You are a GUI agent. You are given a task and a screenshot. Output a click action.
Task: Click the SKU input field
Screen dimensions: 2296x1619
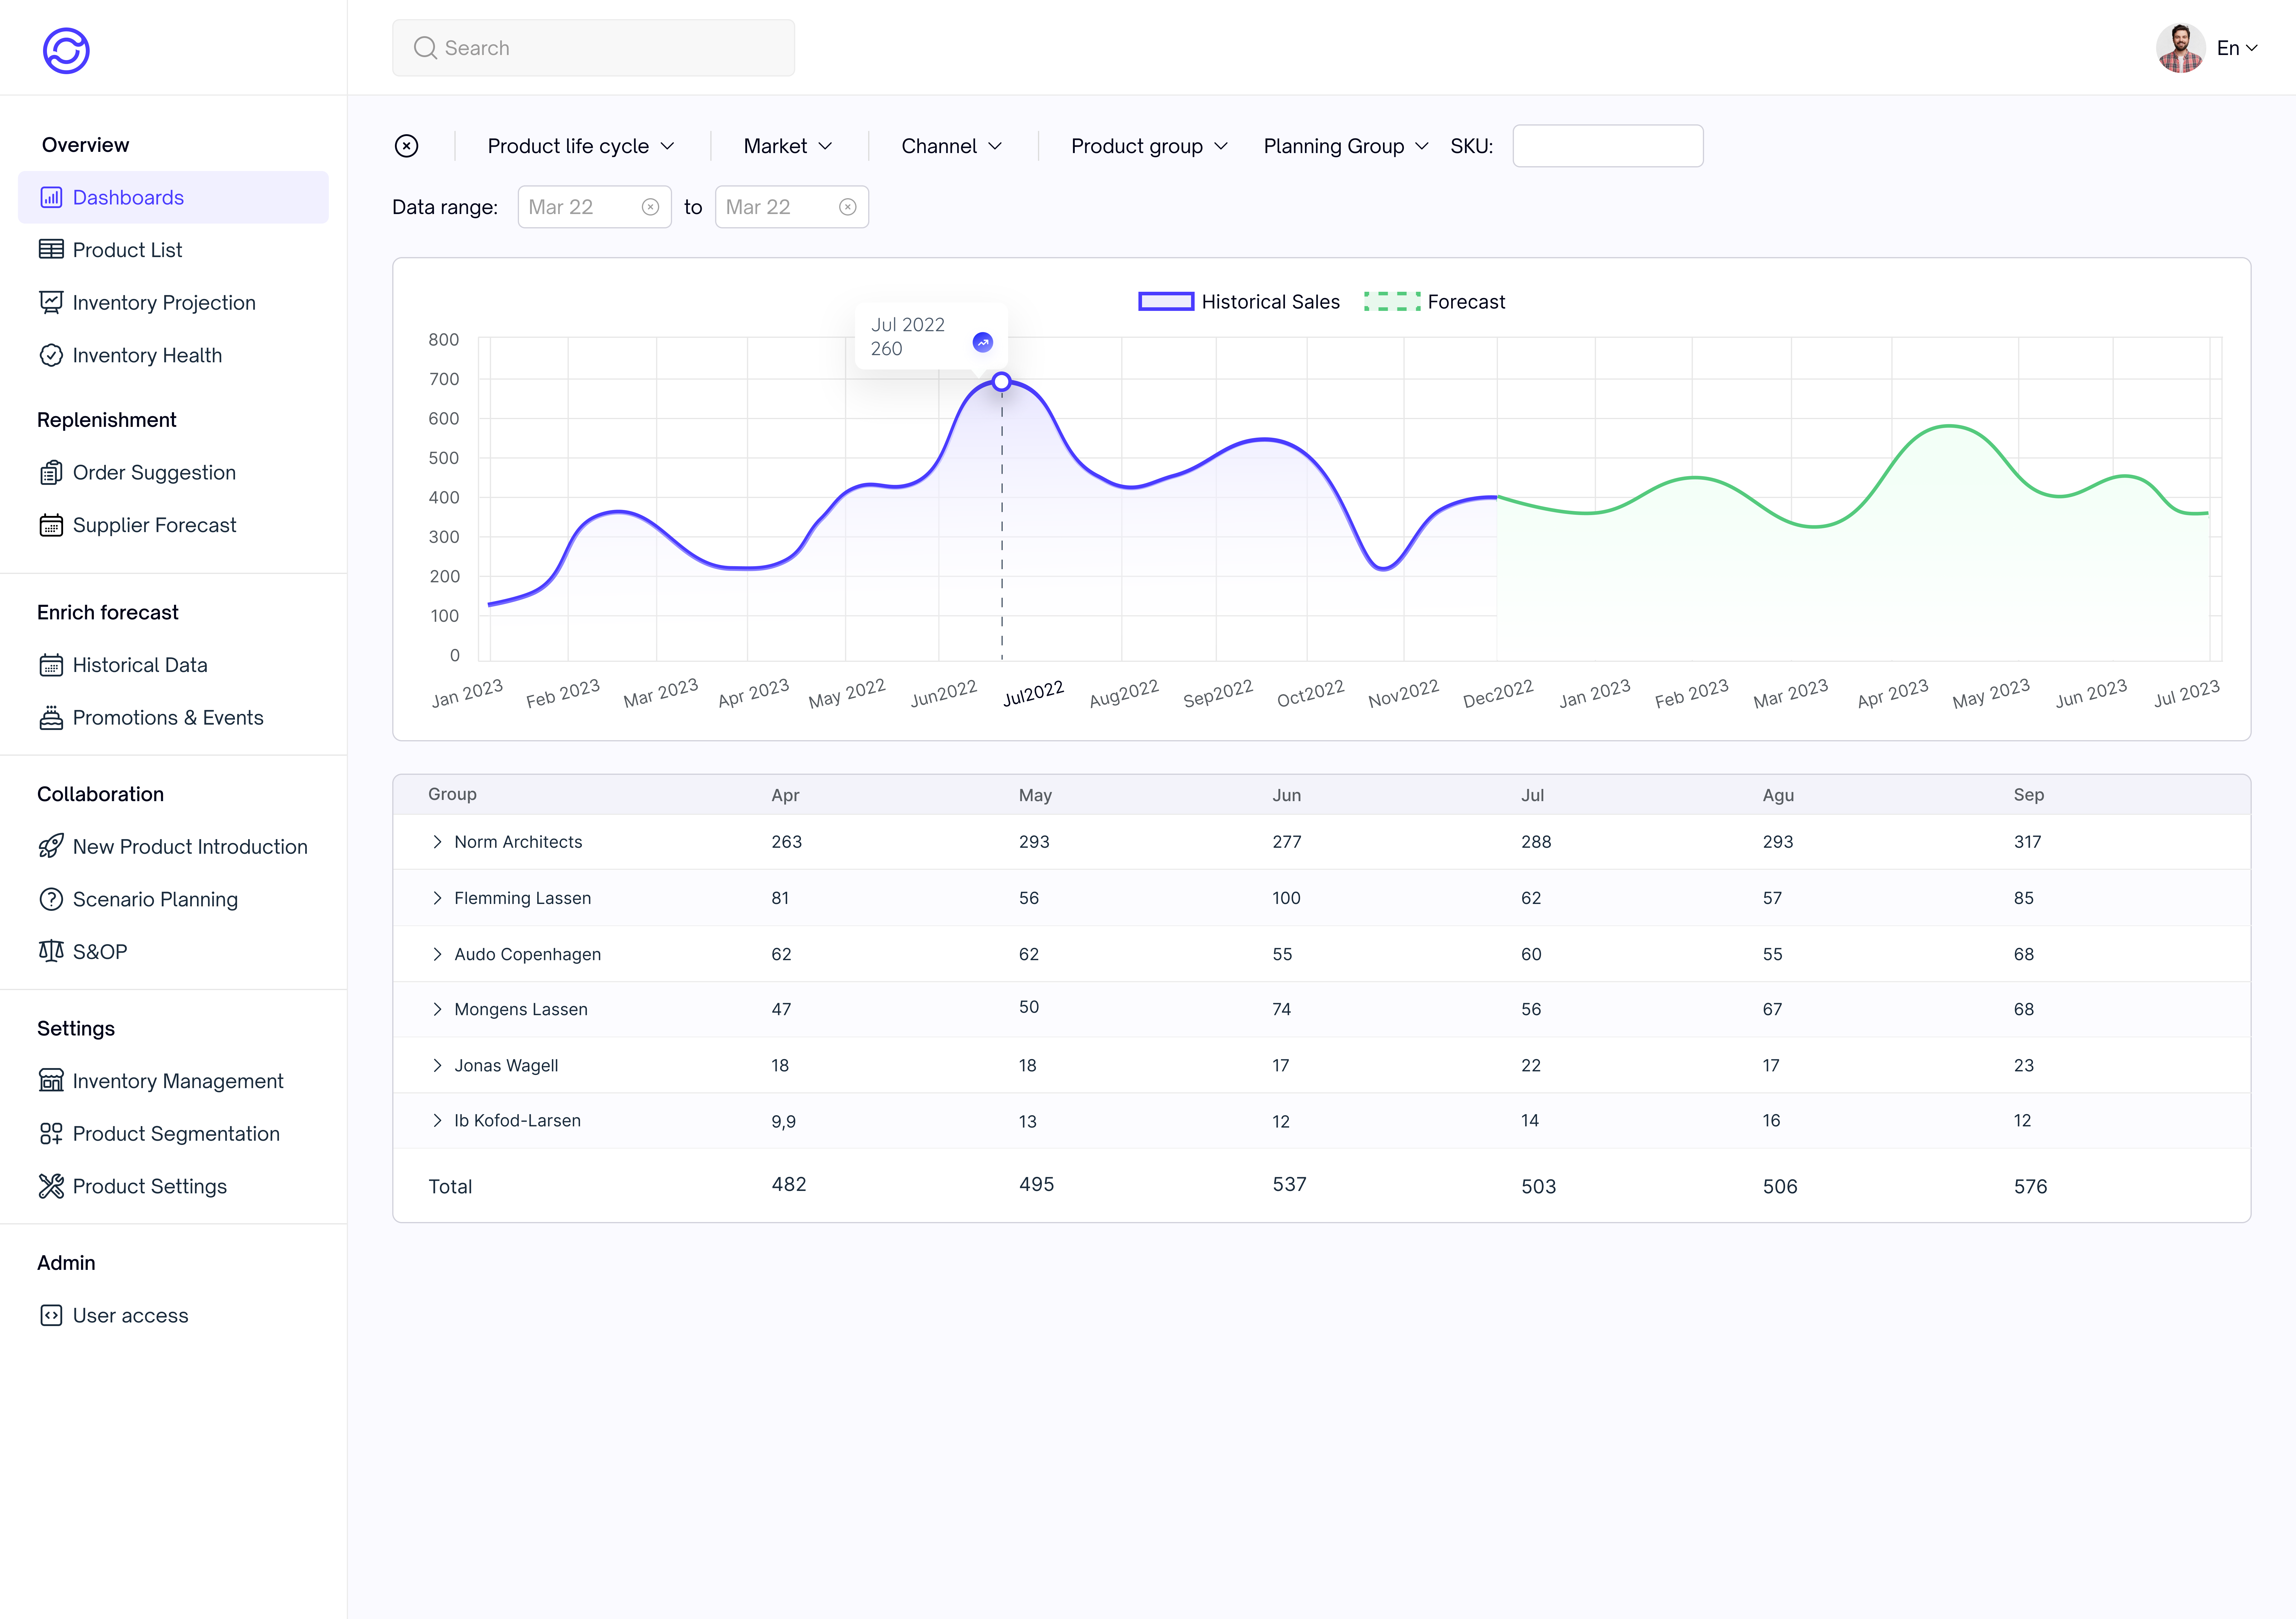tap(1608, 146)
